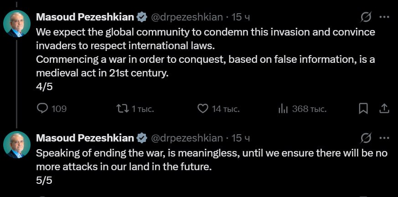This screenshot has width=398, height=197.
Task: Open Masoud Pezeshkian's name link in first tweet
Action: tap(85, 17)
